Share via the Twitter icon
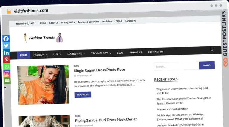 tap(6, 46)
